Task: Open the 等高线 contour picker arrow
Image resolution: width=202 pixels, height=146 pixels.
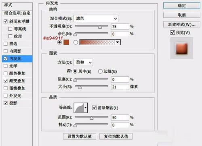Action: click(x=86, y=108)
